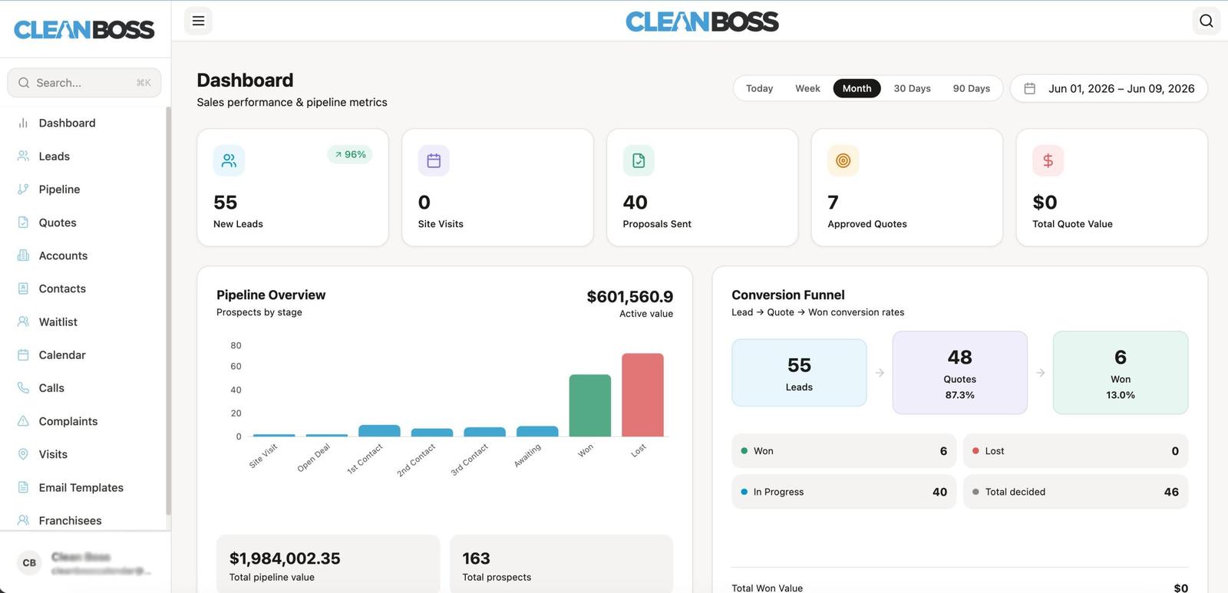Click the 48 Quotes 87.3% funnel box
Image resolution: width=1228 pixels, height=593 pixels.
pyautogui.click(x=959, y=373)
